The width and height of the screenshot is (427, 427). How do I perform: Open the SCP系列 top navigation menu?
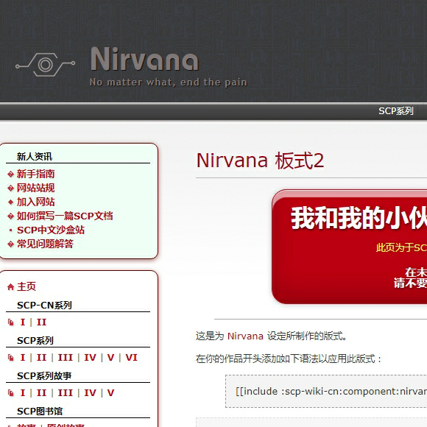[395, 111]
